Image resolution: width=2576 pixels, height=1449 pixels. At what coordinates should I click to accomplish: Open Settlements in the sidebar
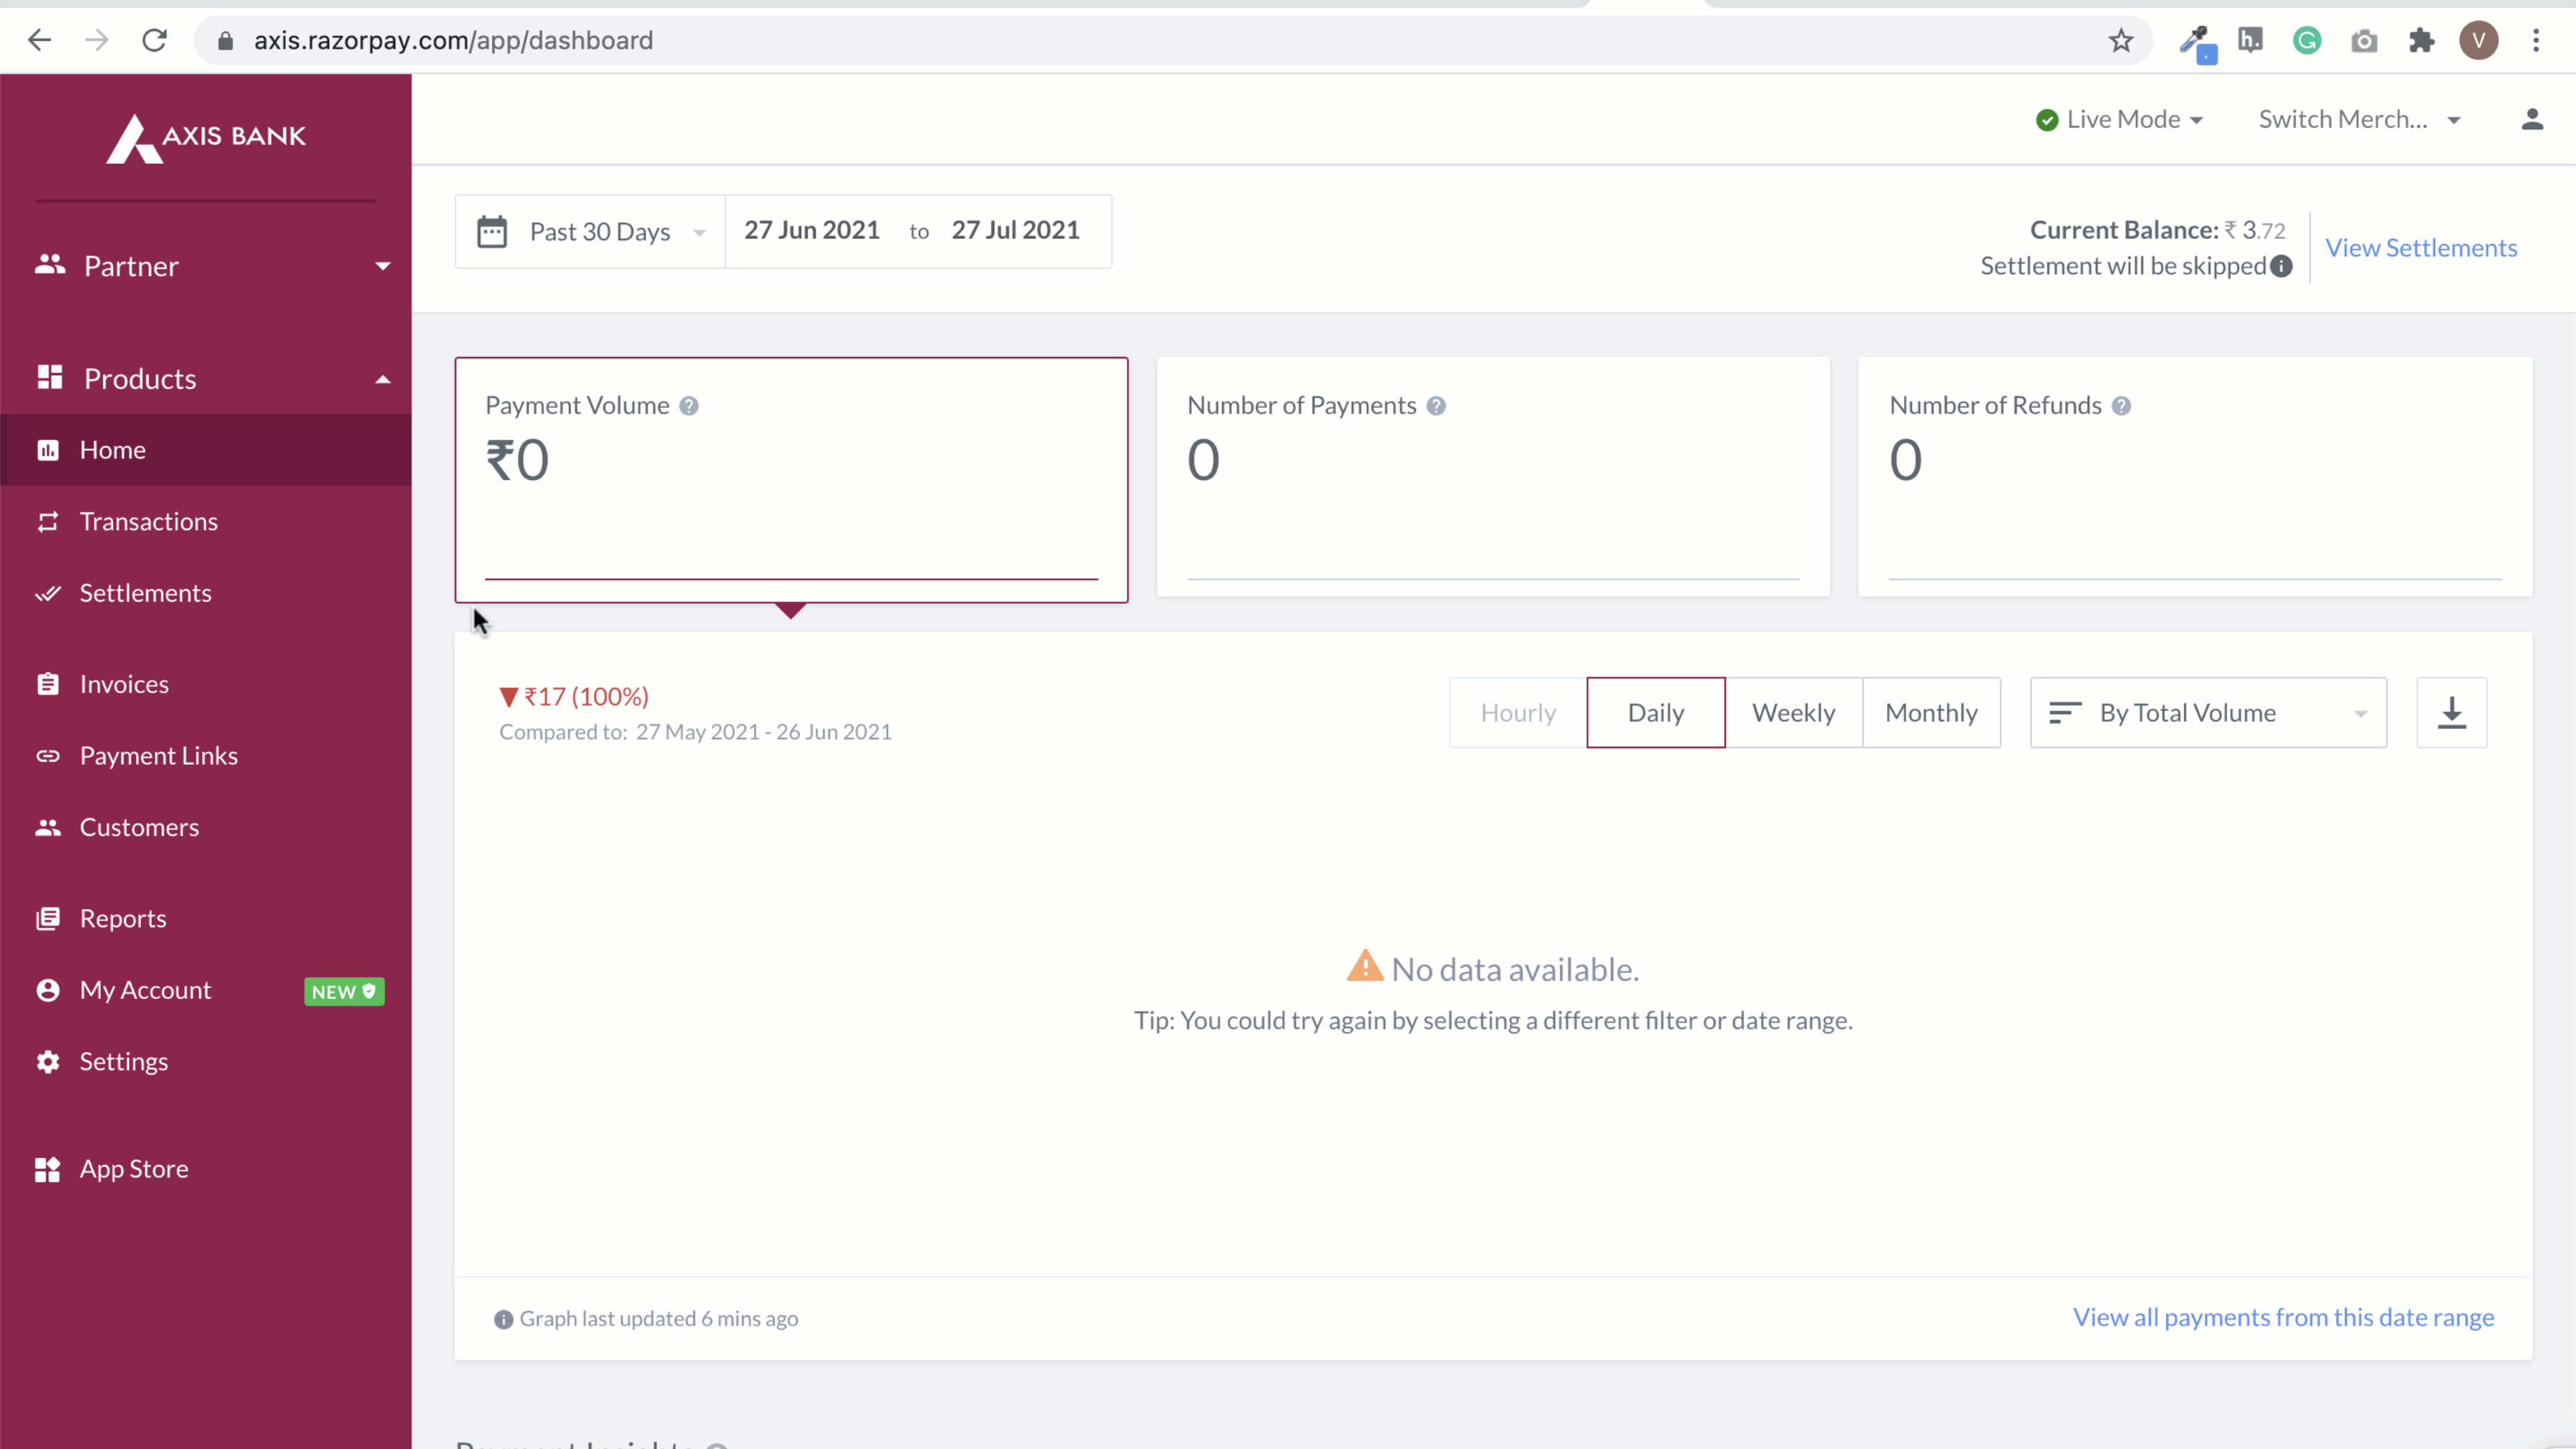click(206, 593)
